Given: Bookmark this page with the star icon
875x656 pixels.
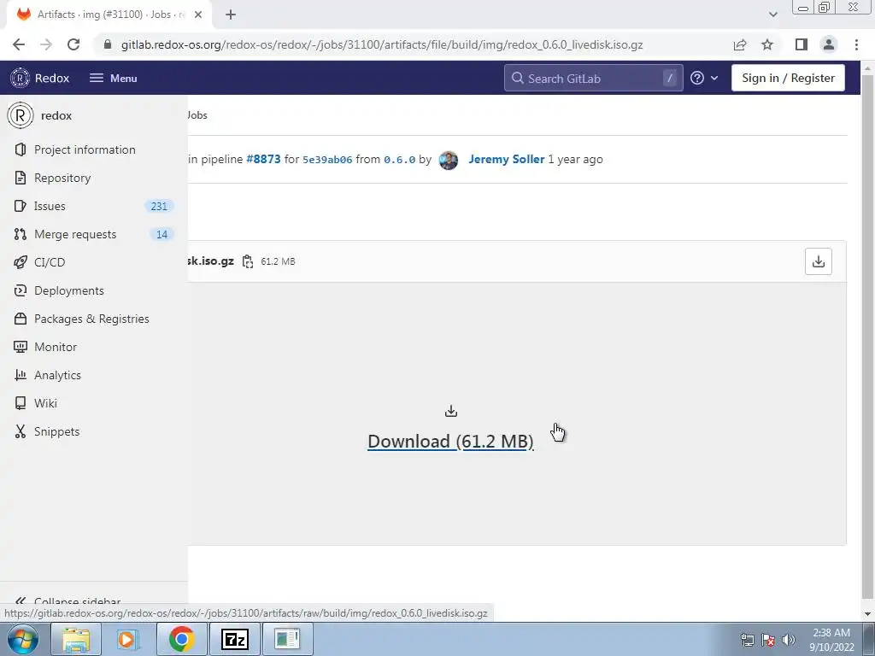Looking at the screenshot, I should 767,44.
